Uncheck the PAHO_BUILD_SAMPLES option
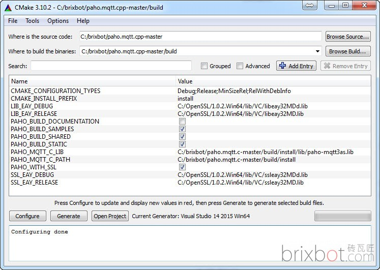Image resolution: width=380 pixels, height=270 pixels. click(x=182, y=129)
